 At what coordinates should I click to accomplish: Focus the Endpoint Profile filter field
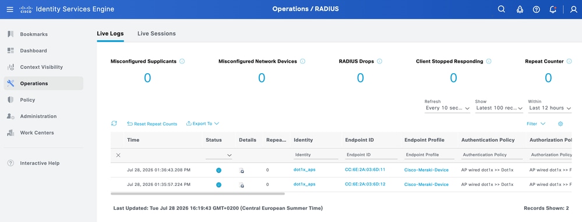(429, 155)
